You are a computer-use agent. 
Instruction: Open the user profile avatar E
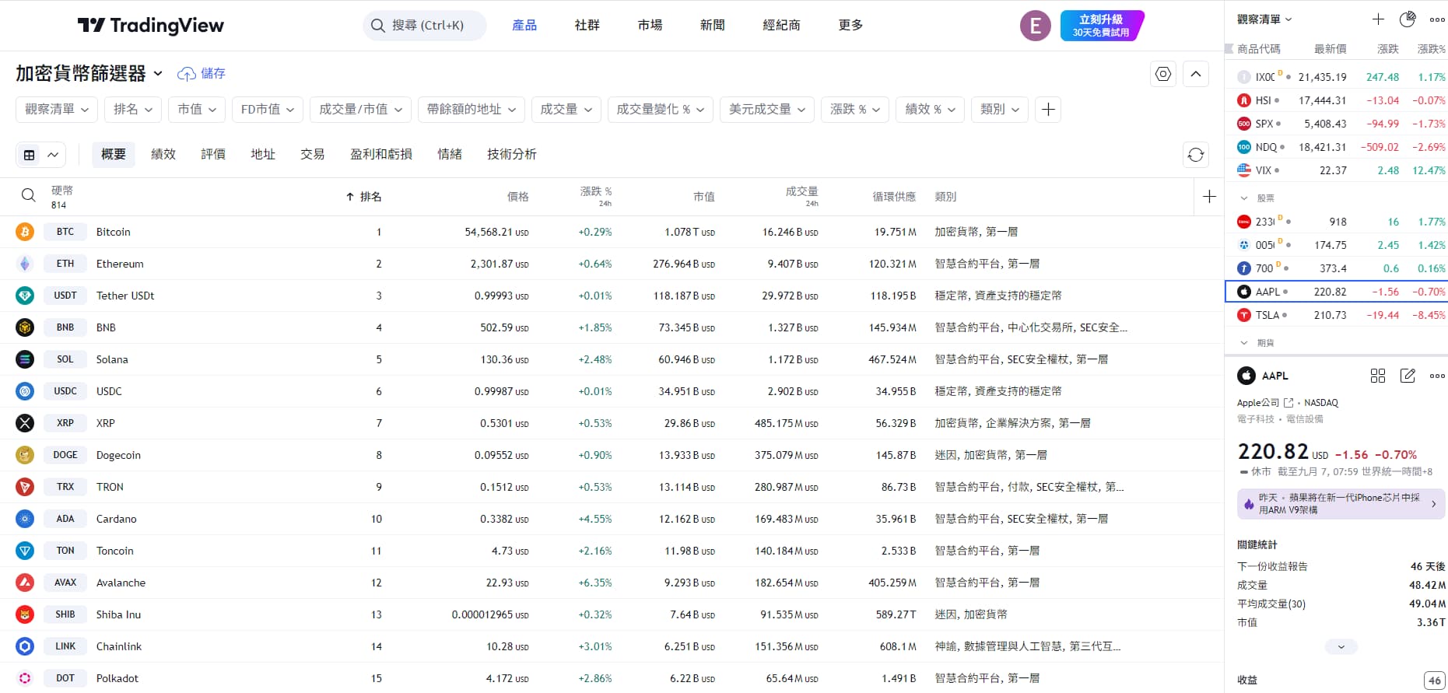tap(1035, 26)
